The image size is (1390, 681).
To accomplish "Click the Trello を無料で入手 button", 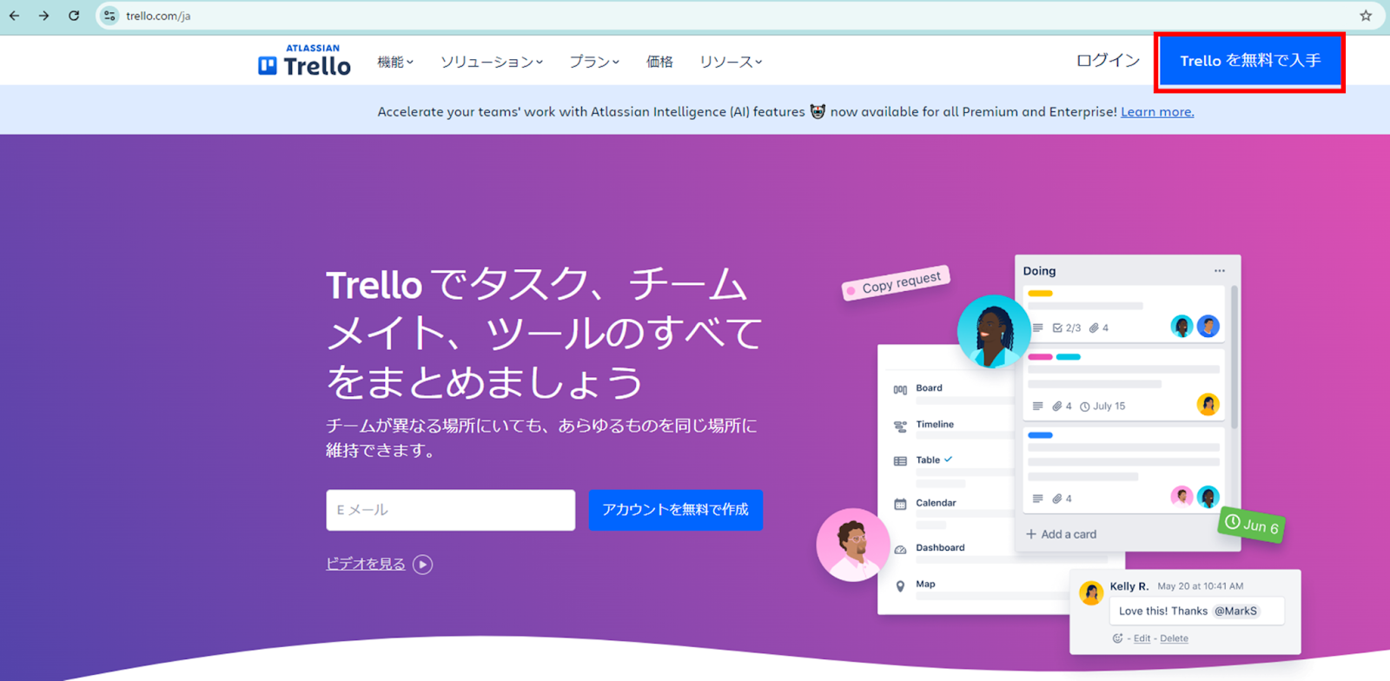I will click(1250, 61).
